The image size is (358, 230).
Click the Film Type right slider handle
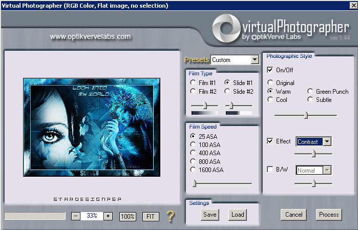(x=231, y=106)
